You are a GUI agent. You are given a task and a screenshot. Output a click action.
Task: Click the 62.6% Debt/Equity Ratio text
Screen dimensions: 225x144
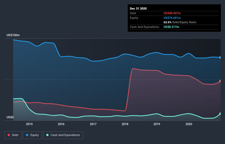(180, 22)
